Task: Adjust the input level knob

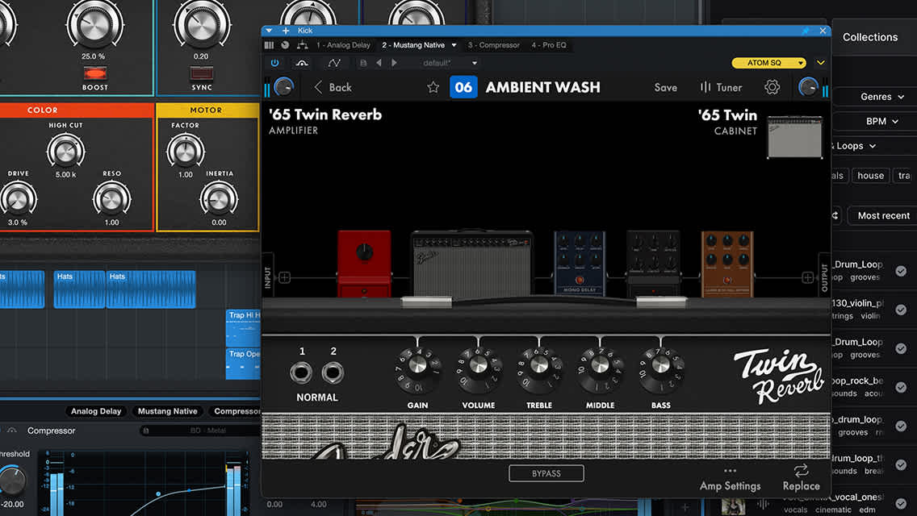Action: (283, 87)
